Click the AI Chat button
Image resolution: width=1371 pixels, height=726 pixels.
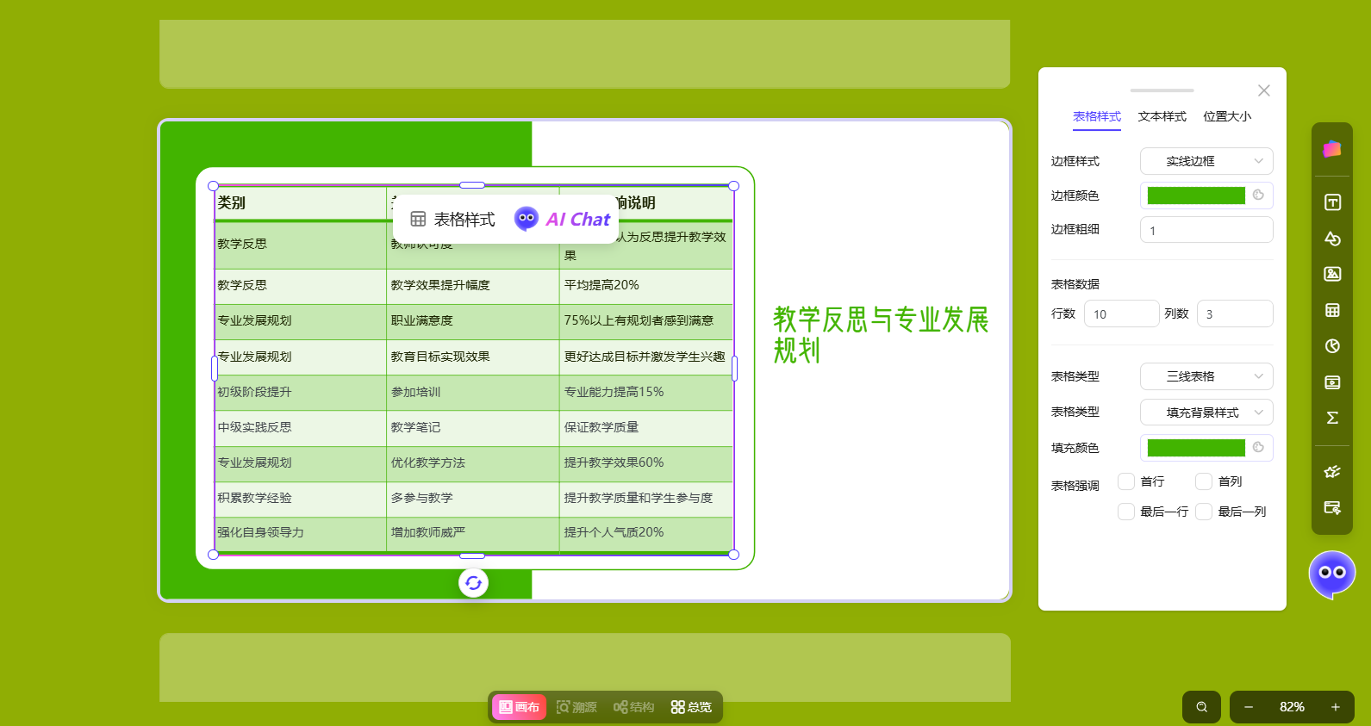563,220
